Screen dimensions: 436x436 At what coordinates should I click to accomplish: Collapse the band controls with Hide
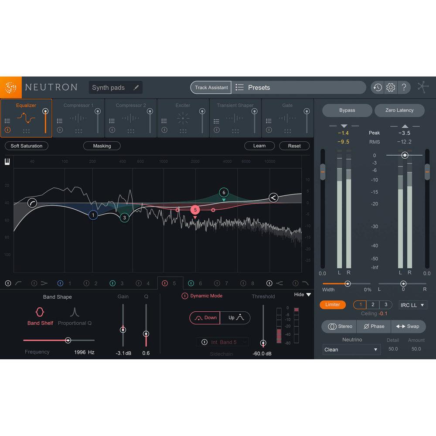pos(302,294)
